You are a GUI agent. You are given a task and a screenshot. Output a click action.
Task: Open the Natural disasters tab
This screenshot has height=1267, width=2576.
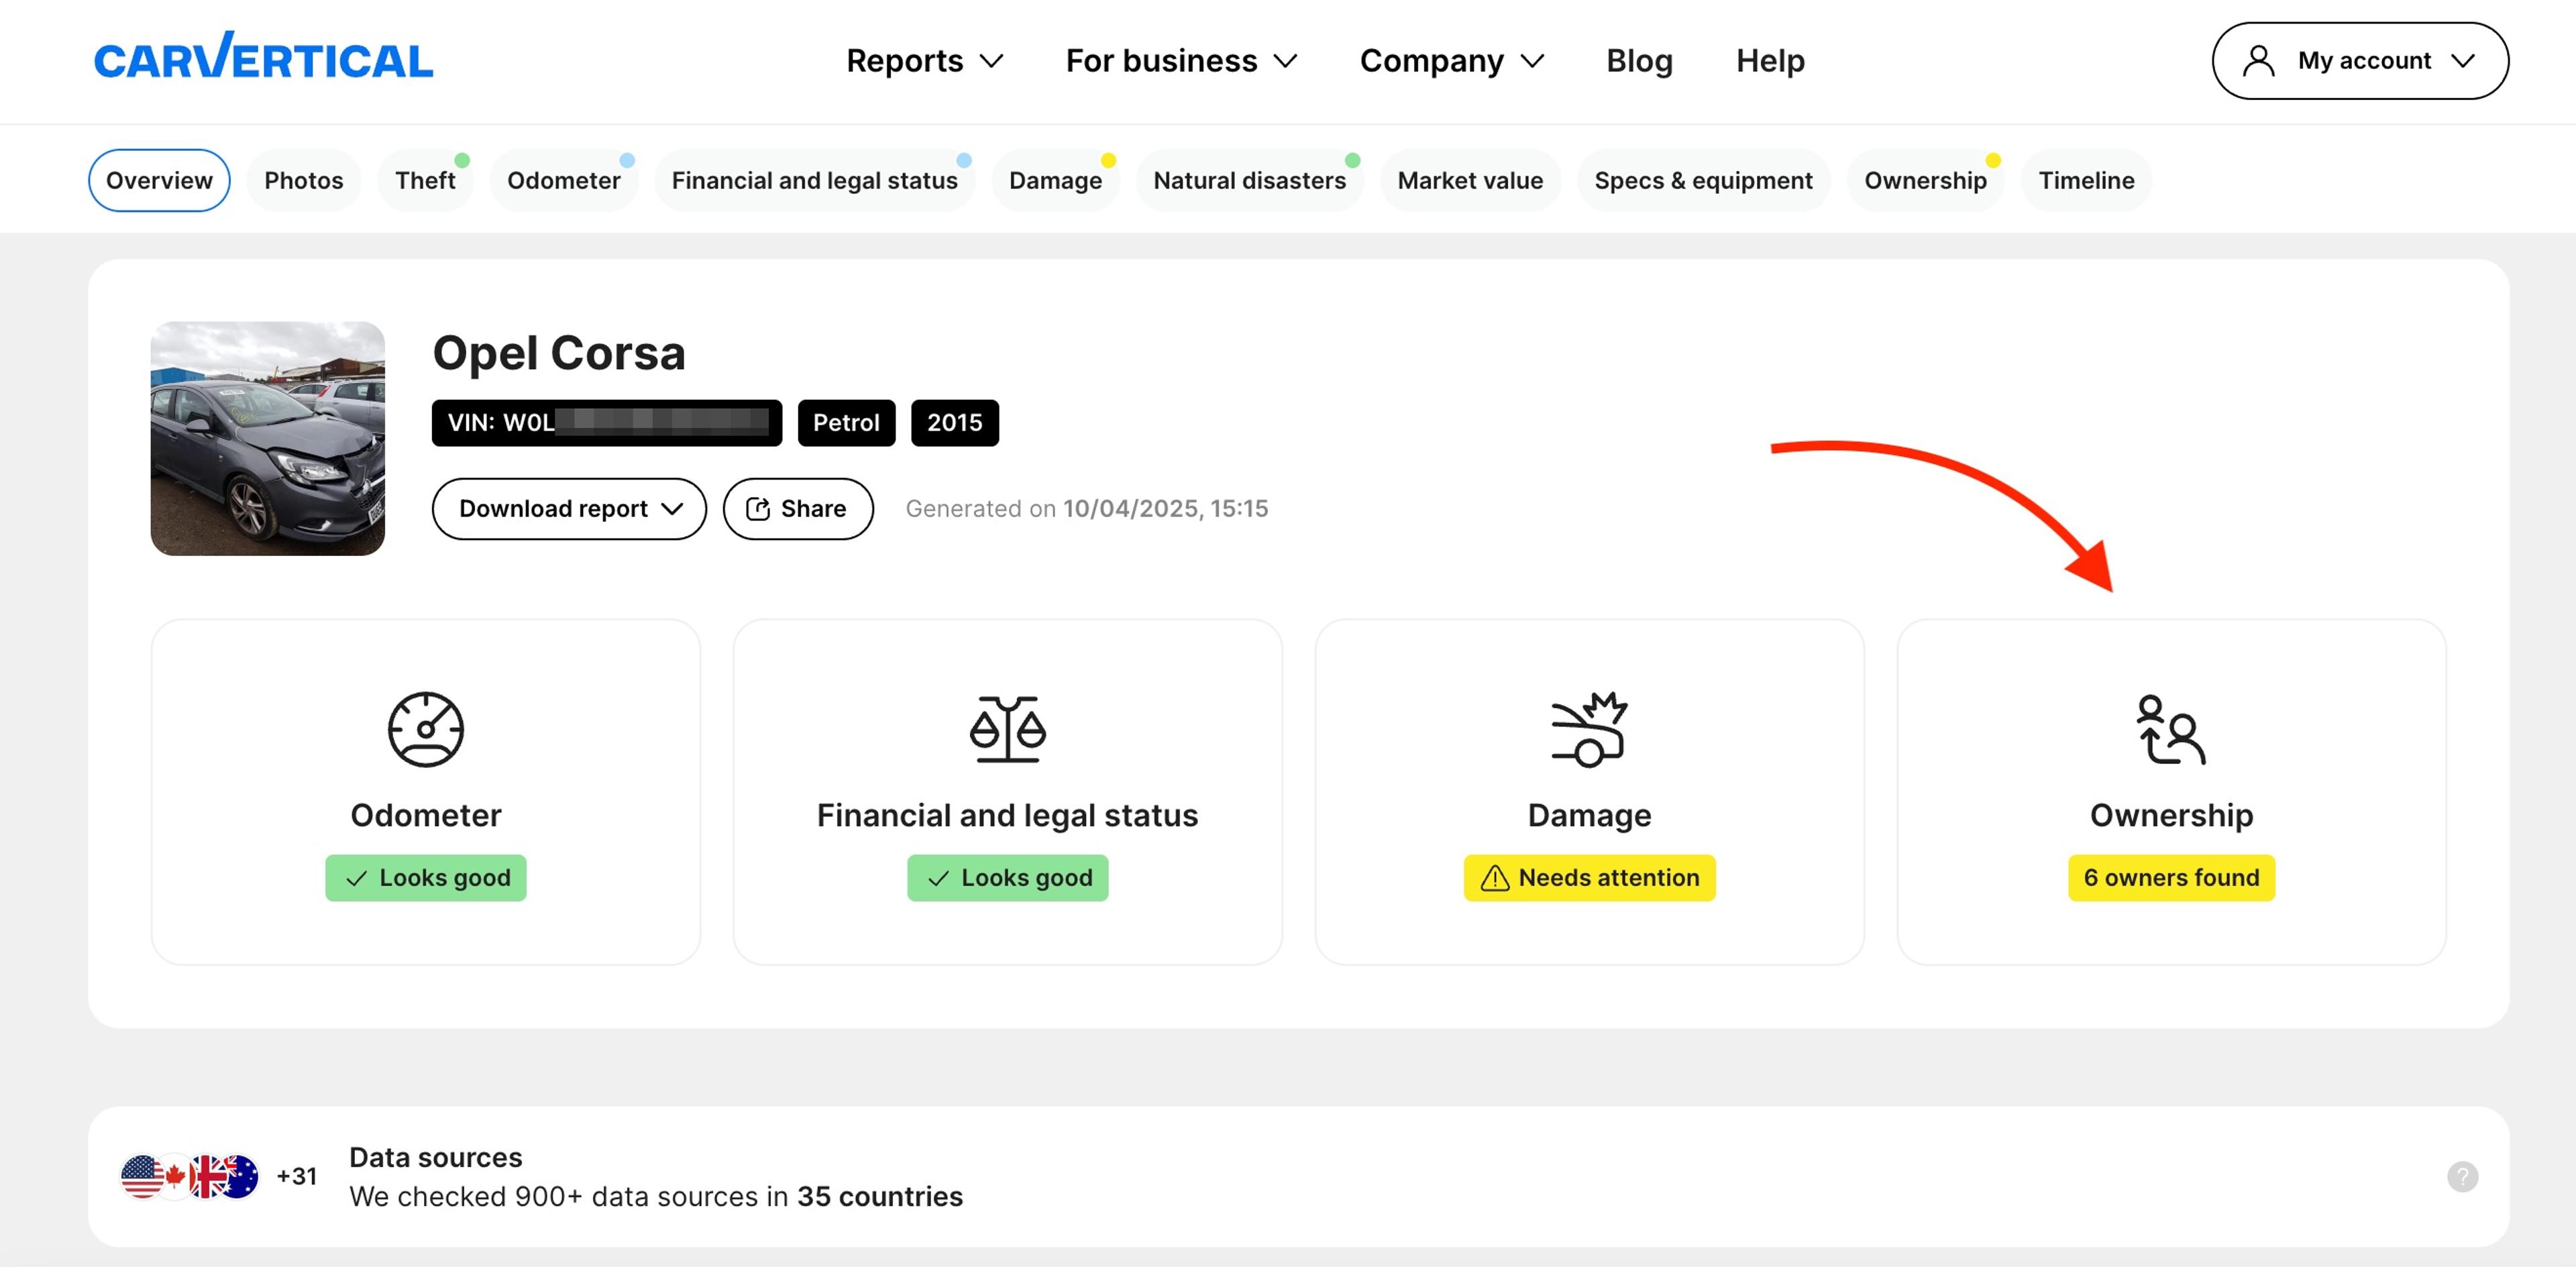(x=1249, y=180)
